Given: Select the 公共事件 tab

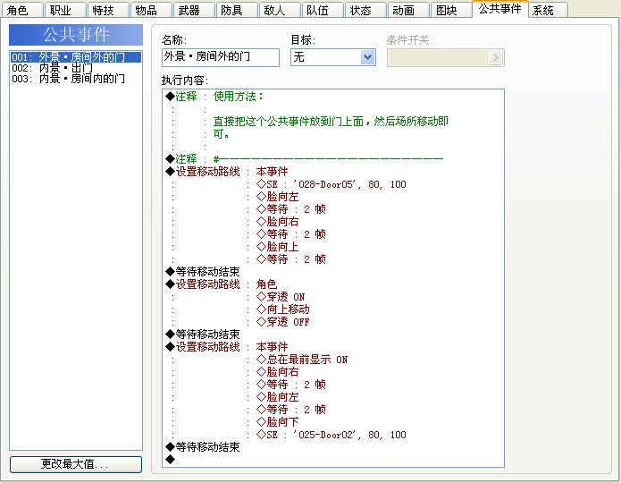Looking at the screenshot, I should coord(500,9).
